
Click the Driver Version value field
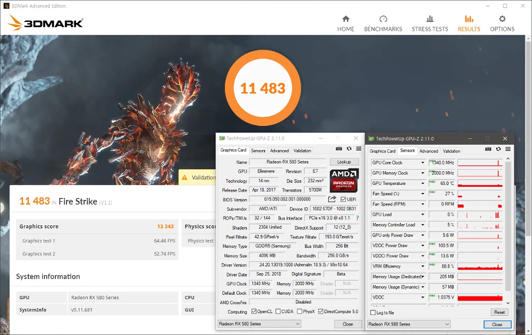click(x=303, y=265)
